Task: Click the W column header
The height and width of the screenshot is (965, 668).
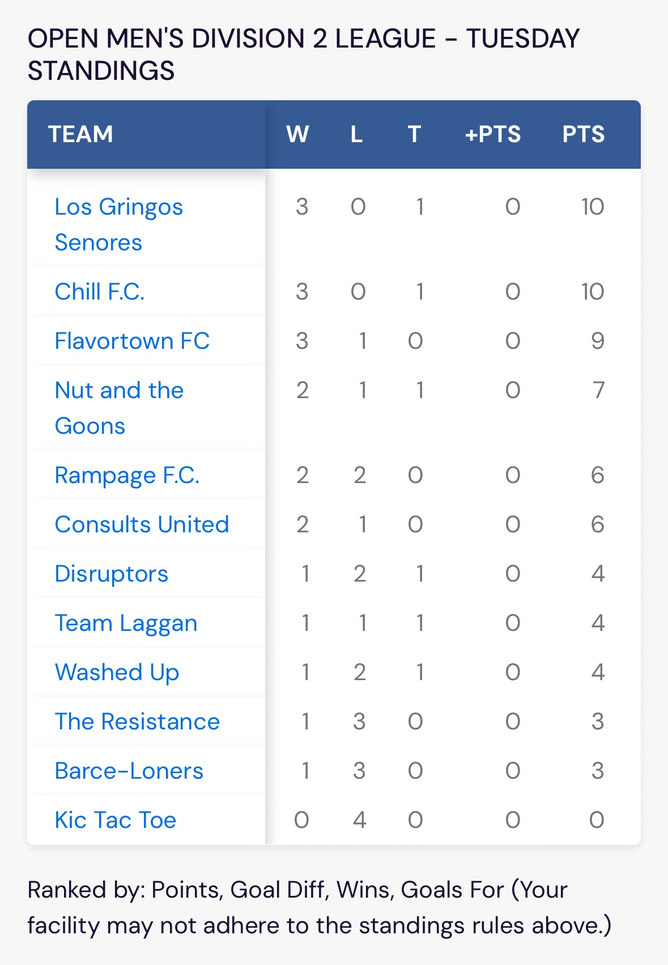Action: [x=297, y=134]
